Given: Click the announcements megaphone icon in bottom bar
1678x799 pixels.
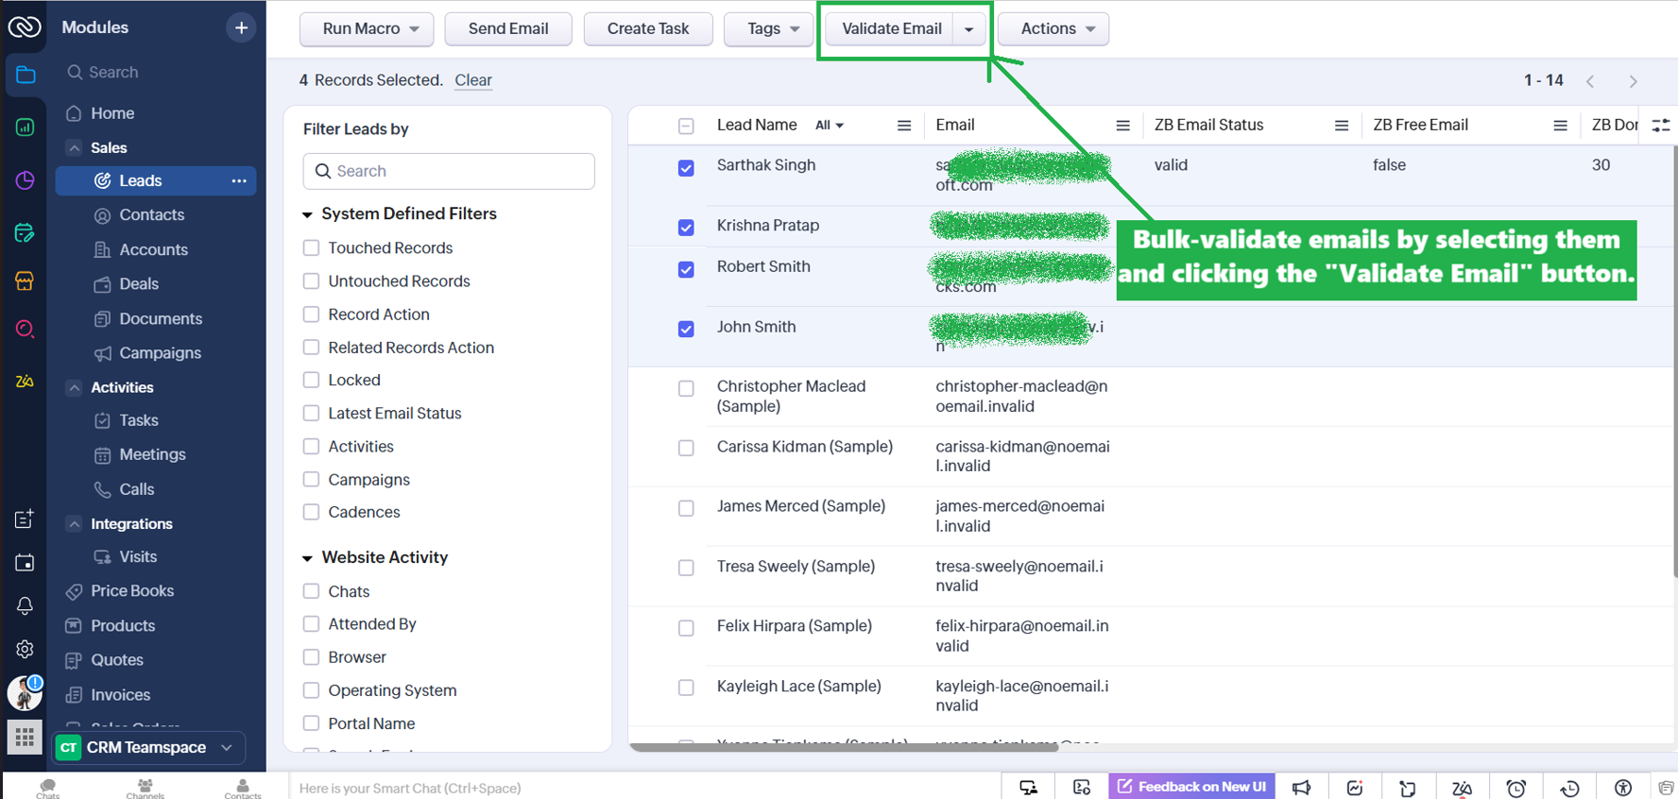Looking at the screenshot, I should pos(1301,788).
